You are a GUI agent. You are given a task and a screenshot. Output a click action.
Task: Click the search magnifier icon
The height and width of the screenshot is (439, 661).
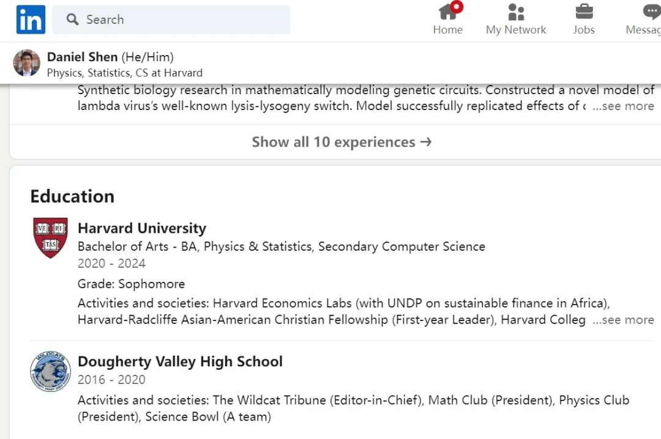click(x=72, y=20)
